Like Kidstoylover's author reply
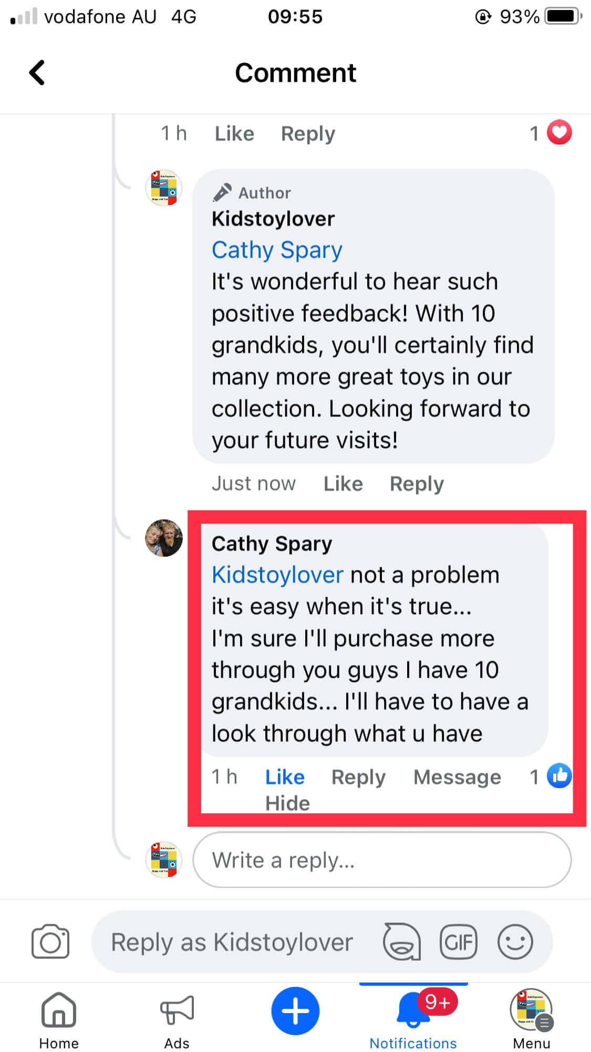591x1052 pixels. (x=343, y=484)
